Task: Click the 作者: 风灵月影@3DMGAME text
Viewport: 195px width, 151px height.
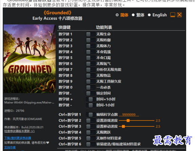Action: pos(23,119)
